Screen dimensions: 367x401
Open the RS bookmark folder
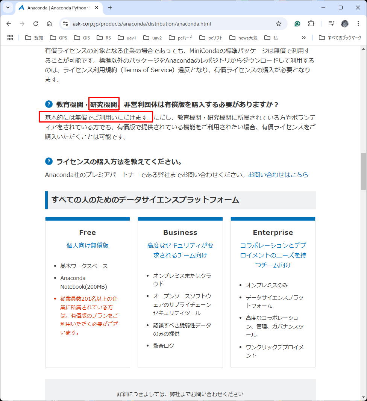pyautogui.click(x=104, y=38)
